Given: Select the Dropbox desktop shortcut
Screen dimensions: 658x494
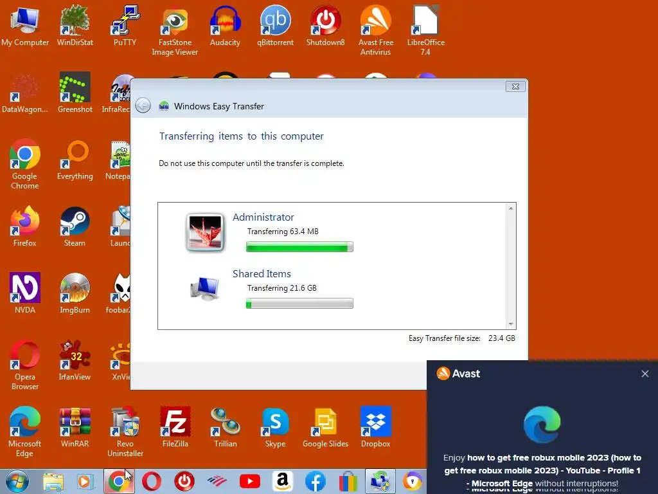Looking at the screenshot, I should (x=375, y=428).
